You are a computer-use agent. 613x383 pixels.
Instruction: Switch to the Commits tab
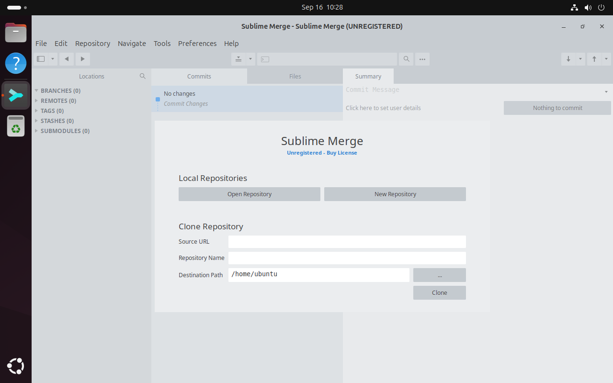[199, 76]
